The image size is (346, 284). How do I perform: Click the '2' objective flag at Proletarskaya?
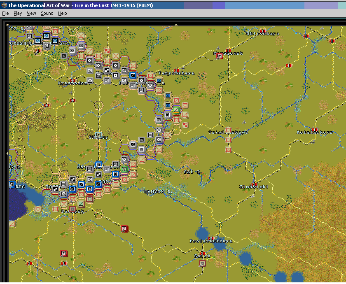211,238
